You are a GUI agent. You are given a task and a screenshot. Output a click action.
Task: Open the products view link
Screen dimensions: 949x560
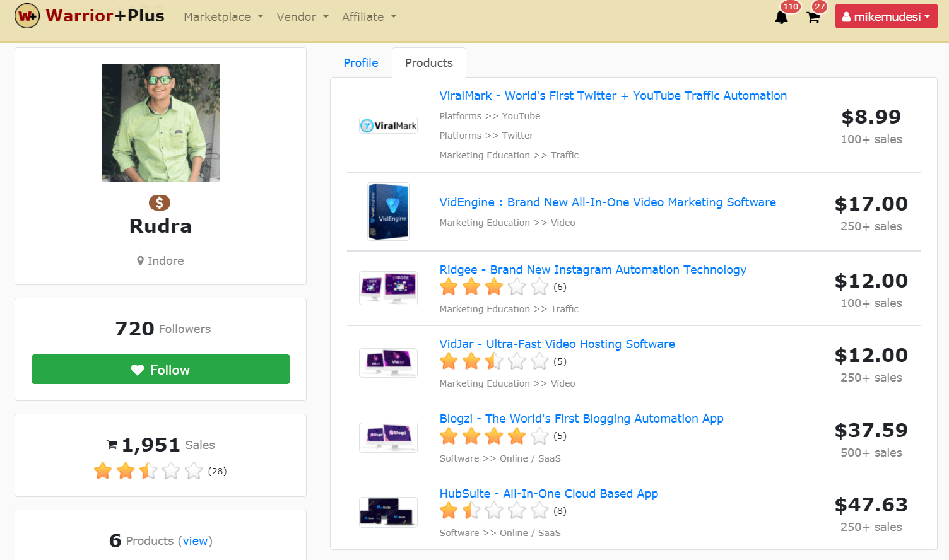pos(195,541)
